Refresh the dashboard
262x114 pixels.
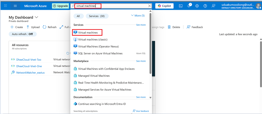50,27
